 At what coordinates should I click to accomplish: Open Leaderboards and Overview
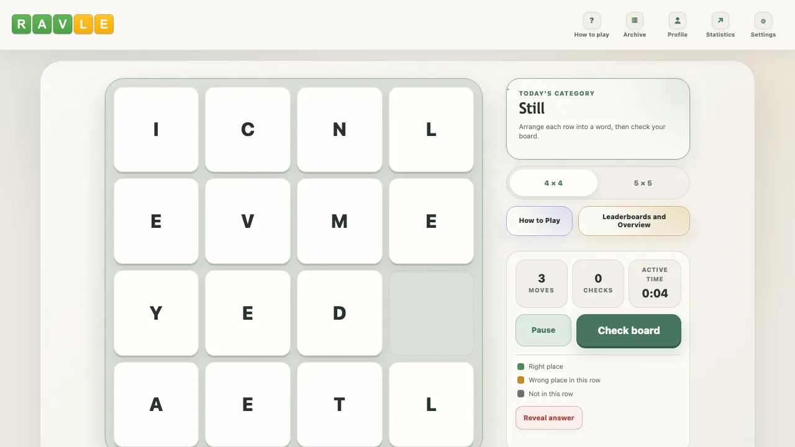coord(634,221)
